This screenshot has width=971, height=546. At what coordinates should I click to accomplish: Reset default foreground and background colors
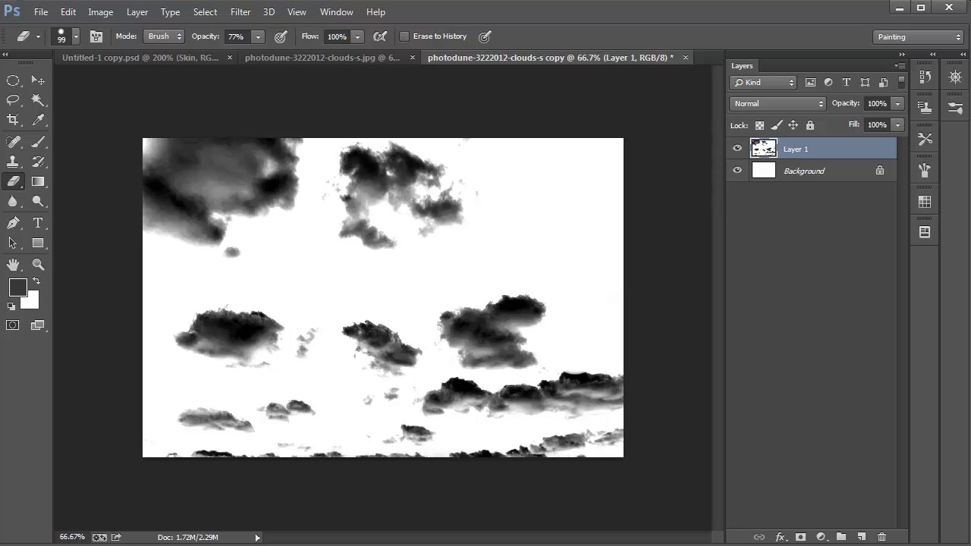[x=11, y=306]
